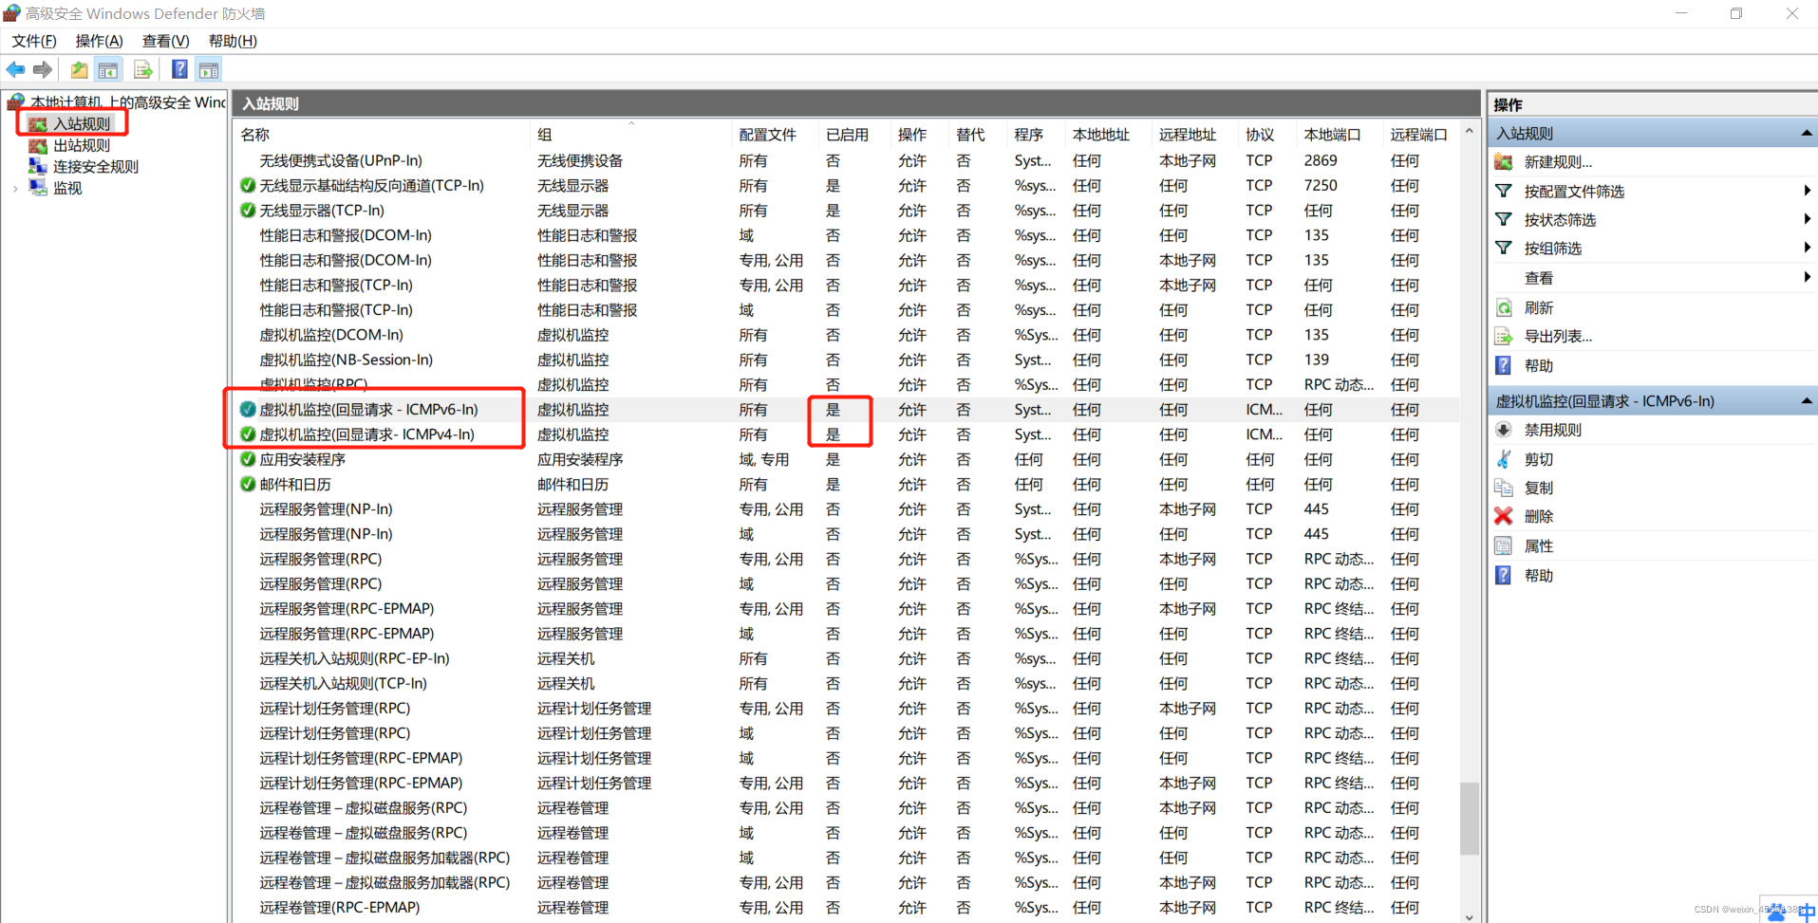Image resolution: width=1818 pixels, height=923 pixels.
Task: Click green check icon of 无线显示基础结构反向通道 rule
Action: coord(248,186)
